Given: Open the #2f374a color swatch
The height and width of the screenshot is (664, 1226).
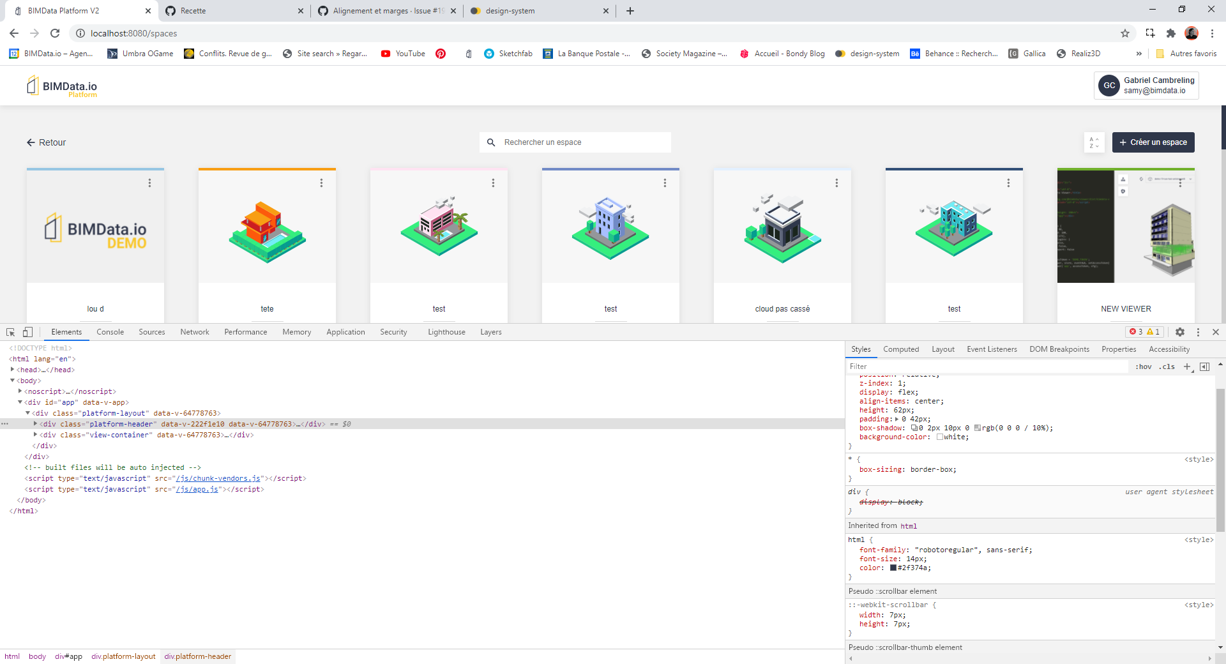Looking at the screenshot, I should point(893,568).
